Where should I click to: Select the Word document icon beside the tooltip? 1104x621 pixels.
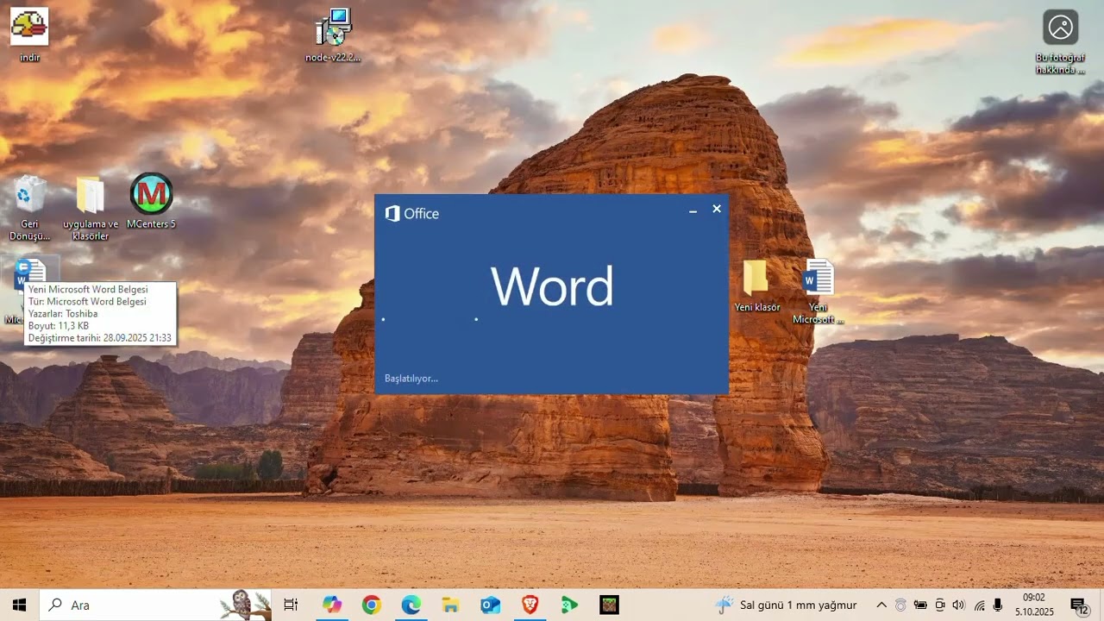click(29, 272)
